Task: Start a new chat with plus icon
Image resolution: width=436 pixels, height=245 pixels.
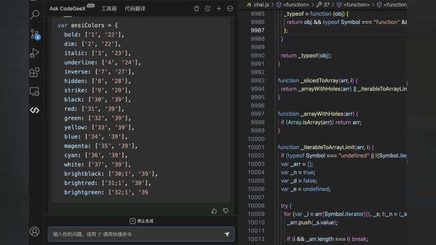Action: (219, 9)
